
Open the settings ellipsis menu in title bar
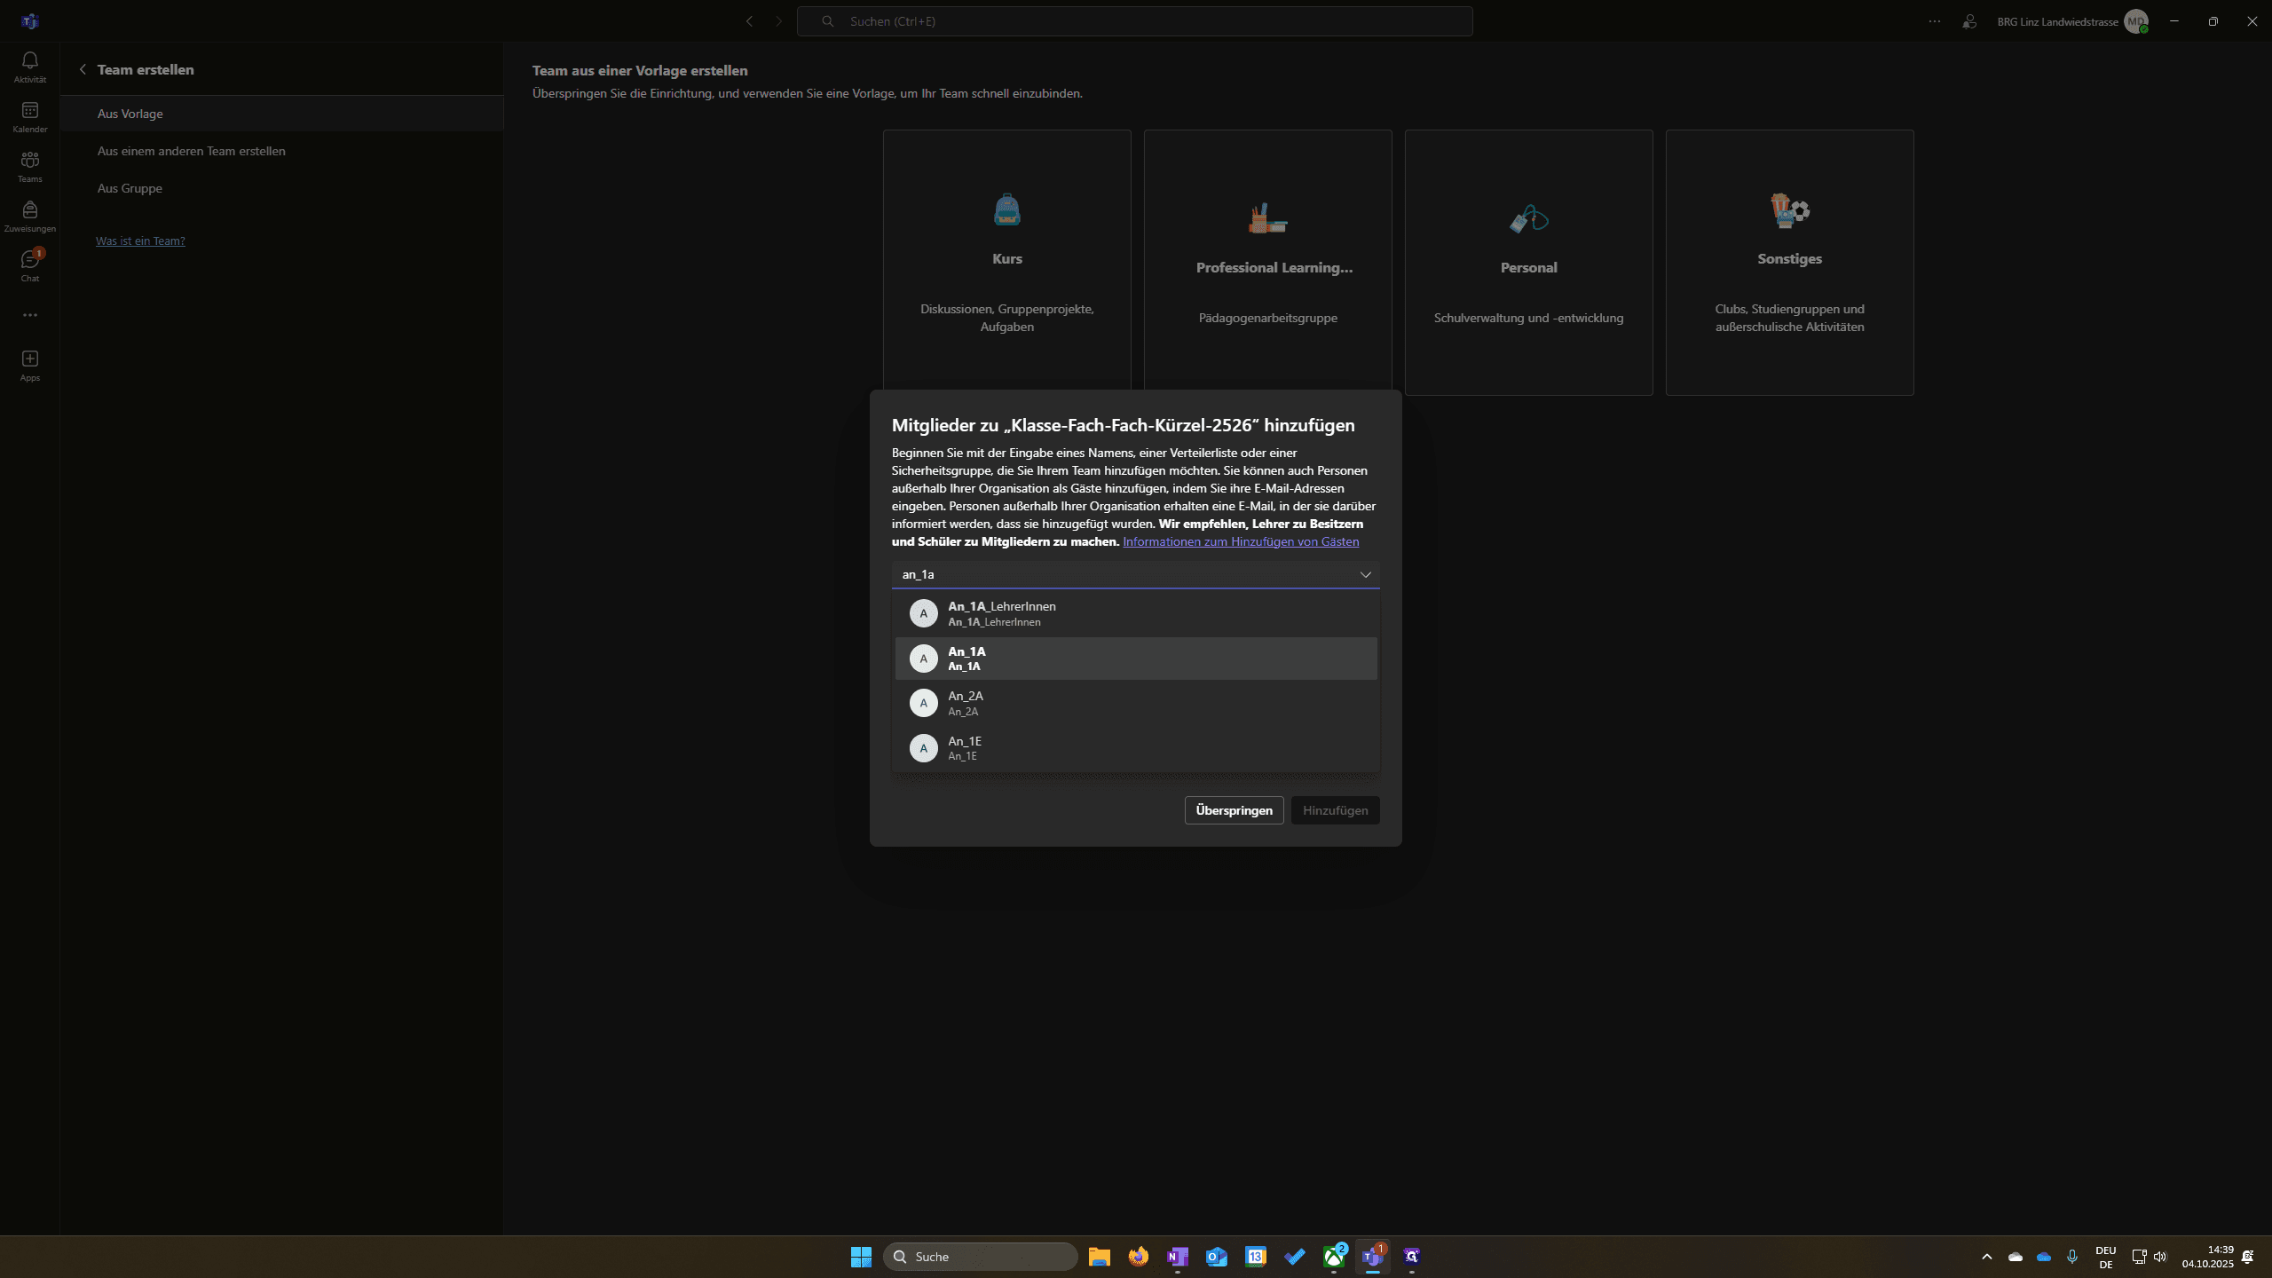pyautogui.click(x=1935, y=21)
